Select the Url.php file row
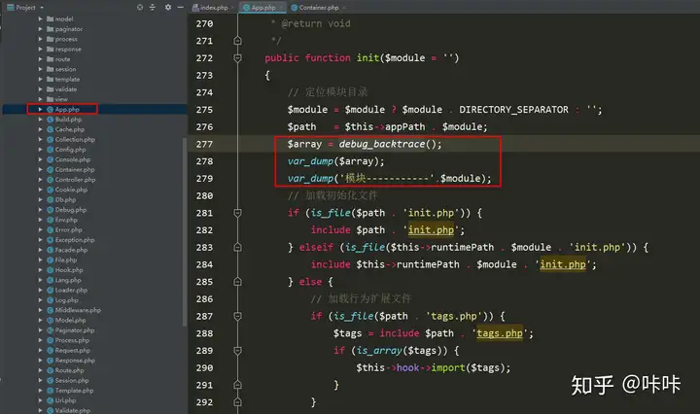The image size is (700, 414). pos(93,400)
